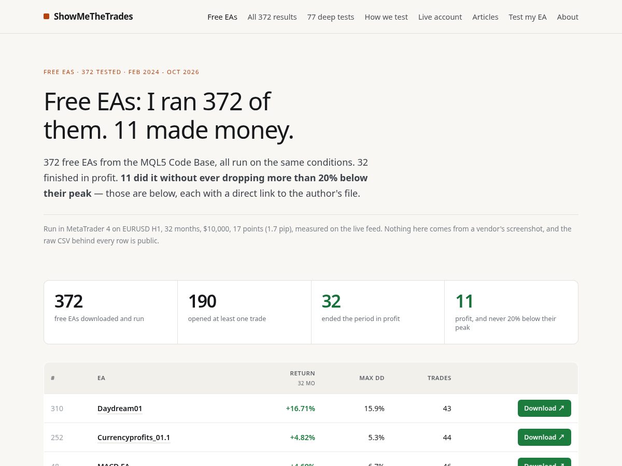Open the 77 deep tests page
The image size is (622, 466).
tap(331, 17)
